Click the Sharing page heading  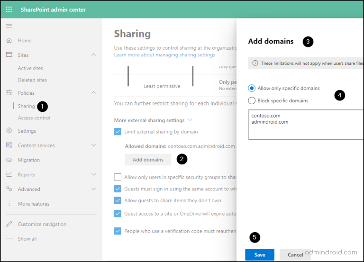pyautogui.click(x=132, y=34)
